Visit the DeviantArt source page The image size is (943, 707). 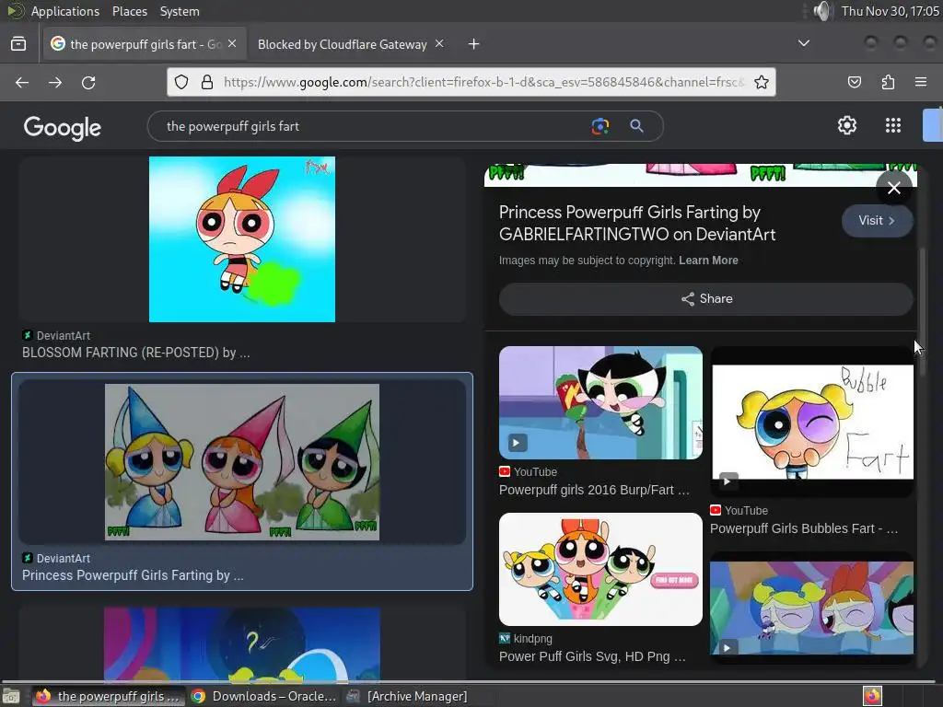pos(877,221)
